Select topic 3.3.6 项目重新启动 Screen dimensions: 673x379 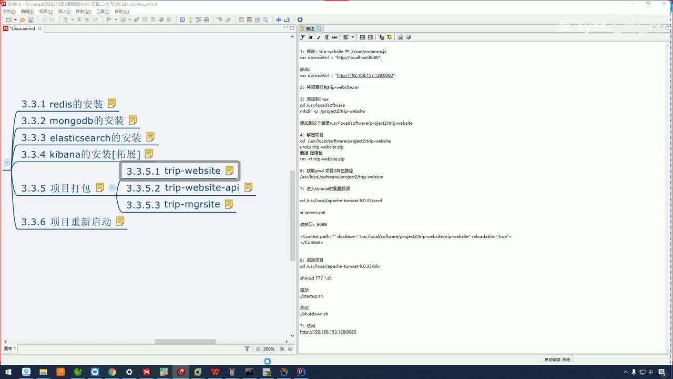point(66,222)
